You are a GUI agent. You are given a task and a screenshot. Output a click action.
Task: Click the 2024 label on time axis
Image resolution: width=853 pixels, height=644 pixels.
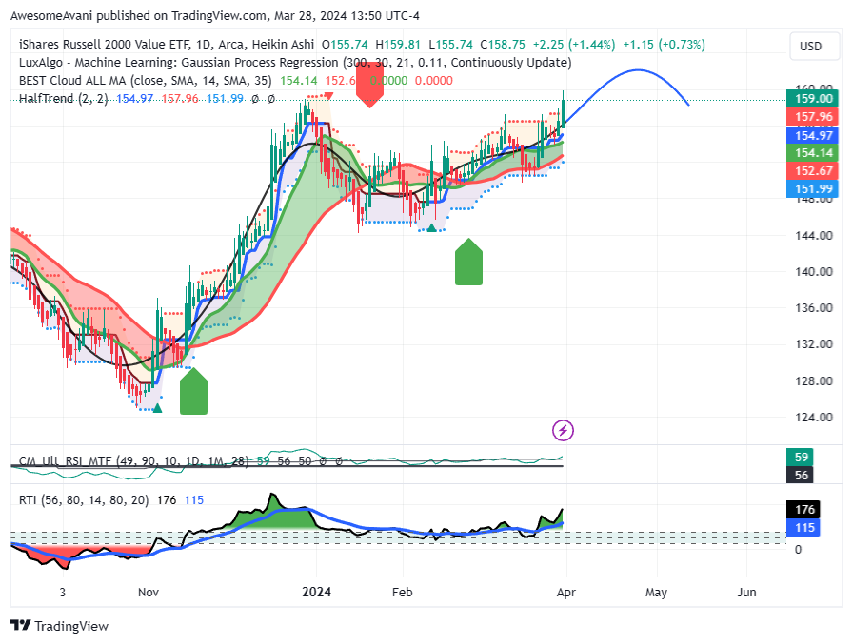317,592
